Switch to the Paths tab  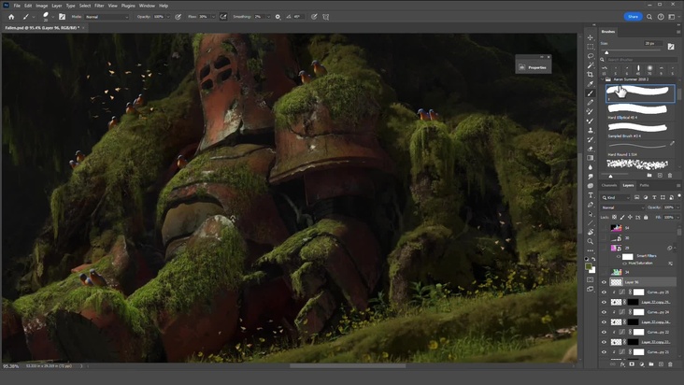[x=645, y=185]
